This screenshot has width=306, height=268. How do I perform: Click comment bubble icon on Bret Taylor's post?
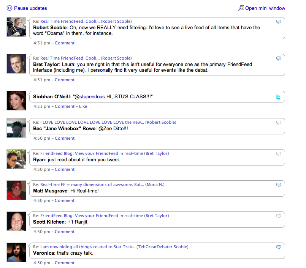(x=279, y=58)
